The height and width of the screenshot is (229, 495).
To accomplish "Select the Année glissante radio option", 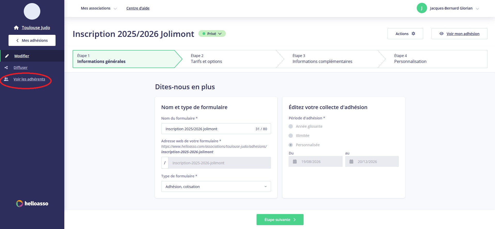I will [x=291, y=126].
